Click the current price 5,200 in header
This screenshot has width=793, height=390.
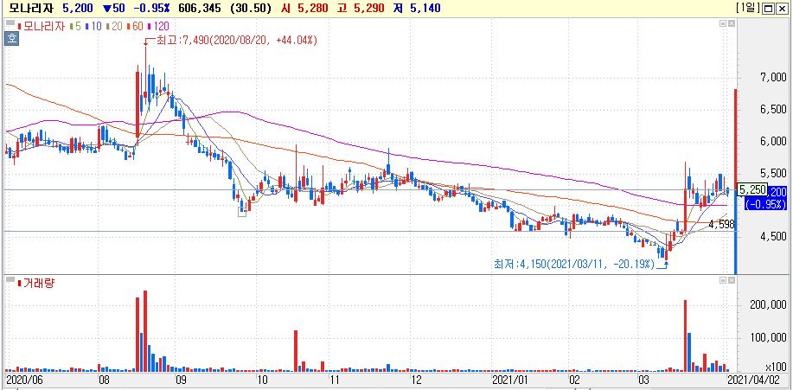[x=78, y=8]
